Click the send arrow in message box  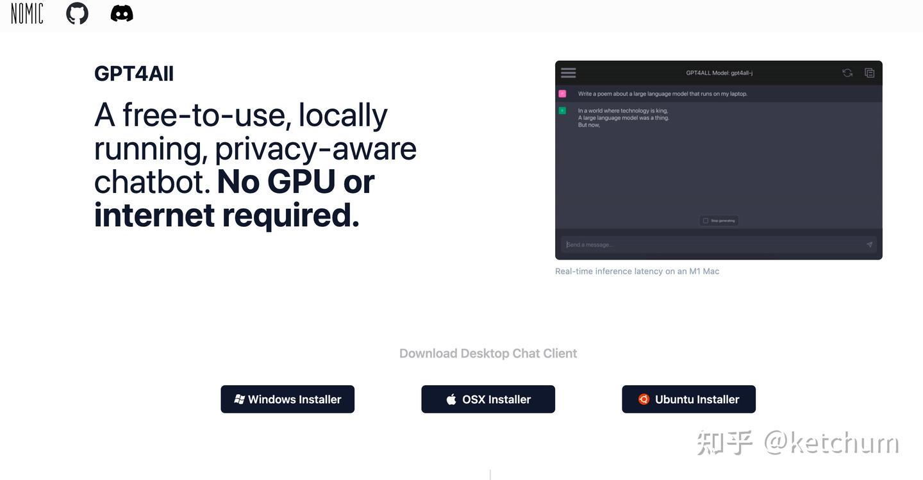pos(869,245)
